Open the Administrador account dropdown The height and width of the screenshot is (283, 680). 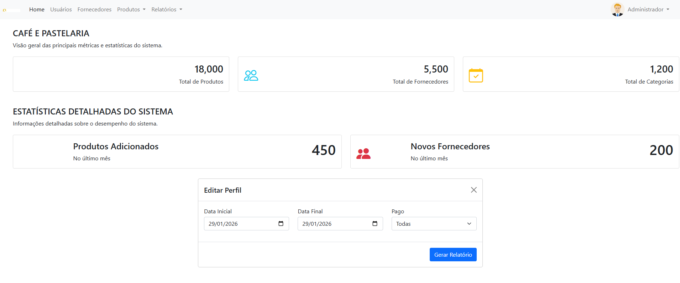click(x=648, y=10)
